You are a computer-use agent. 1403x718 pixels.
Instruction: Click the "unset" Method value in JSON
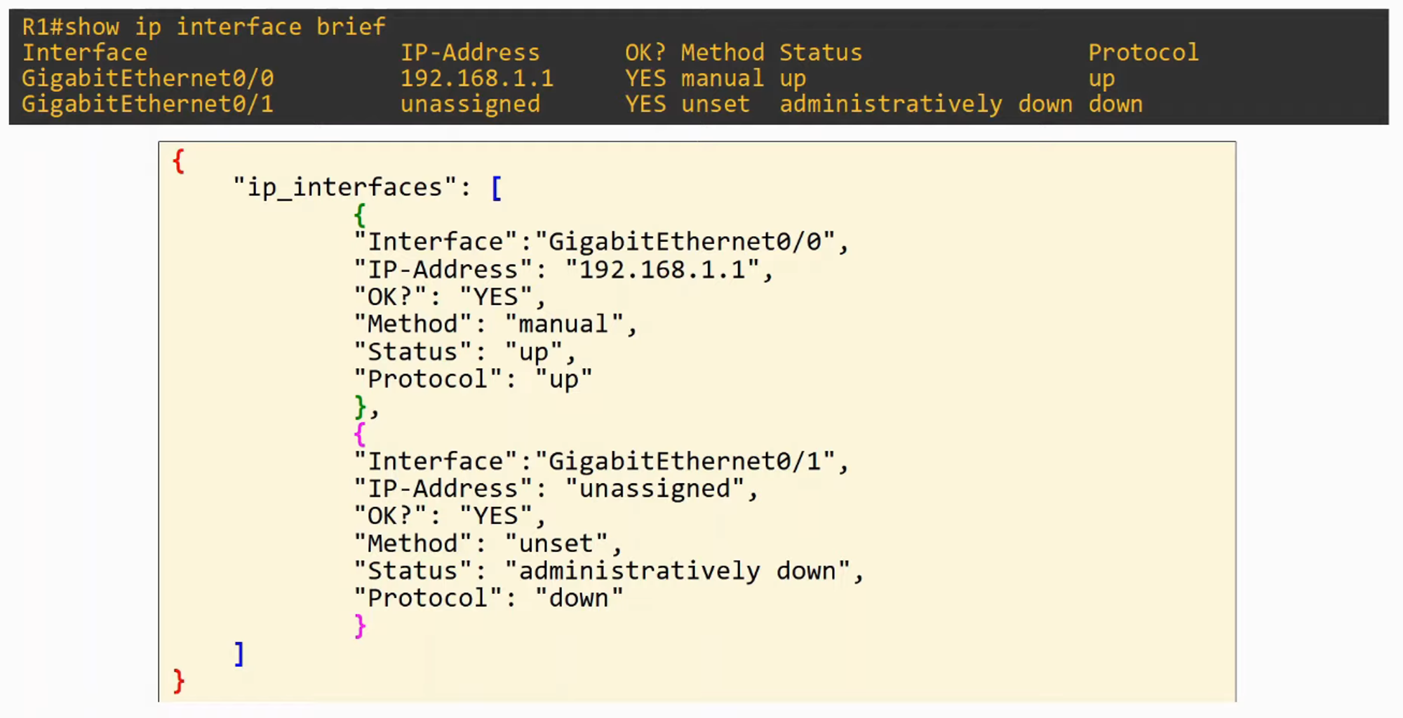point(556,544)
